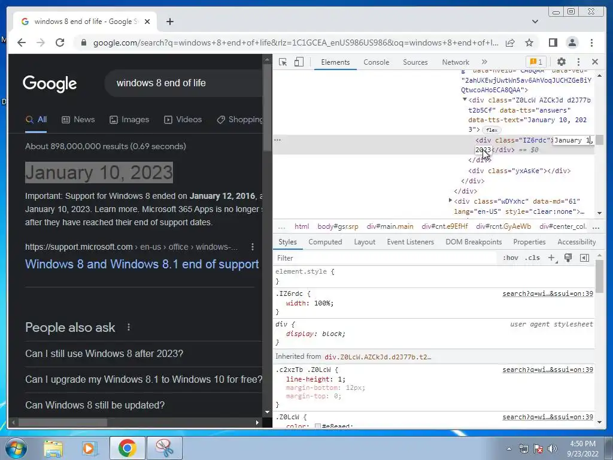This screenshot has height=460, width=613.
Task: Focus the styles Filter field
Action: pos(385,258)
